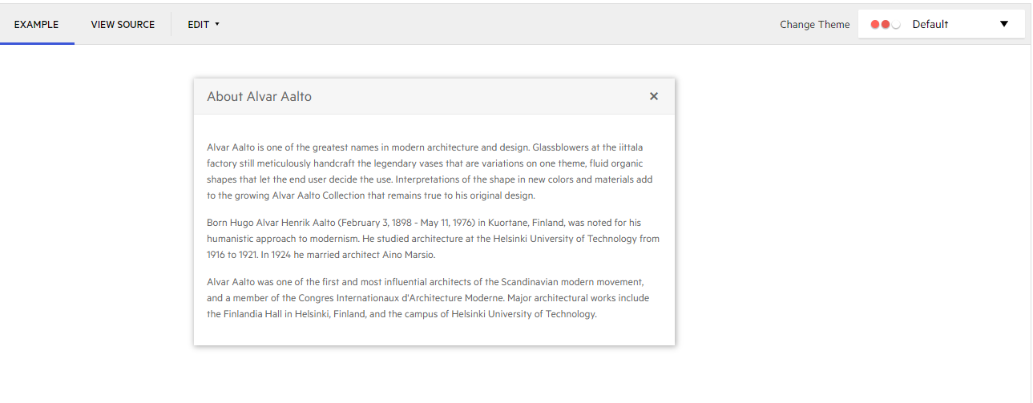This screenshot has width=1033, height=403.
Task: Click the theme dropdown arrow
Action: (x=1004, y=24)
